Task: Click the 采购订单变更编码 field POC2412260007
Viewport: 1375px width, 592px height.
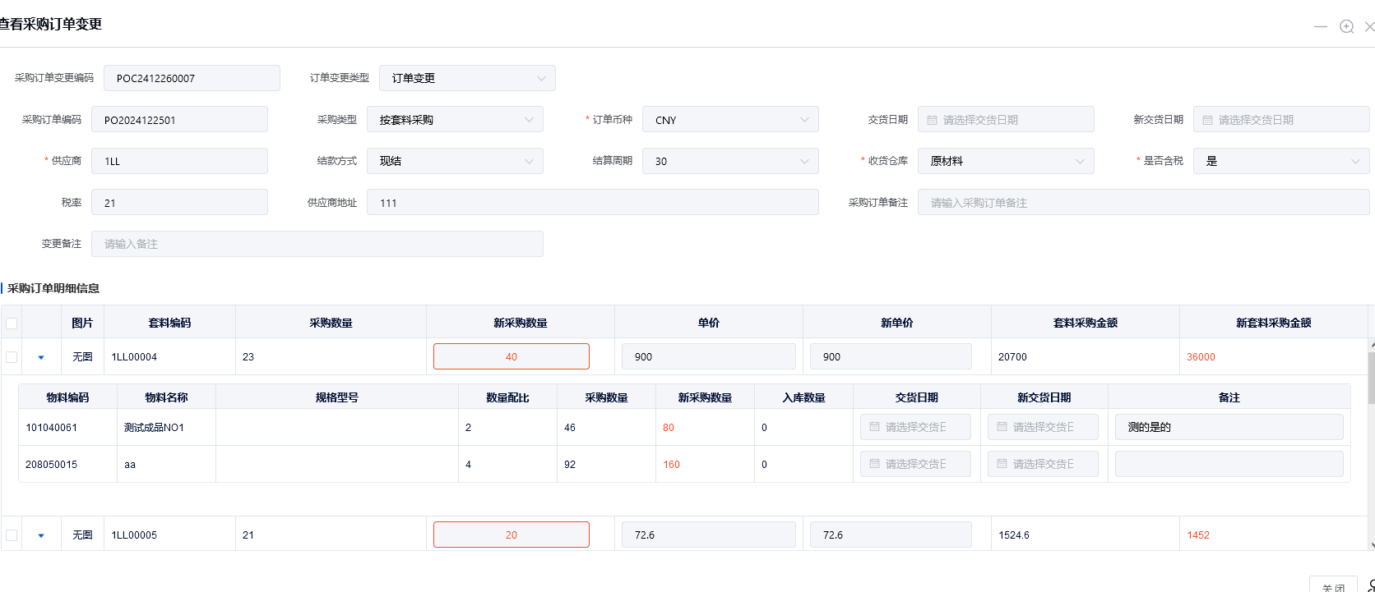Action: click(x=192, y=78)
